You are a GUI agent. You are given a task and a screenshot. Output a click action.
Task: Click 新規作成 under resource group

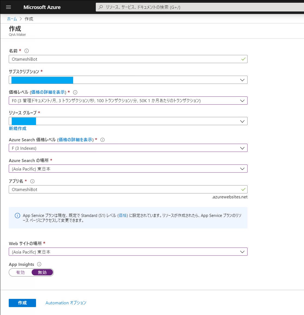pos(17,128)
